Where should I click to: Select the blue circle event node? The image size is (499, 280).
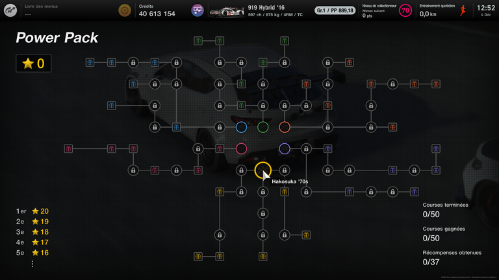(241, 127)
